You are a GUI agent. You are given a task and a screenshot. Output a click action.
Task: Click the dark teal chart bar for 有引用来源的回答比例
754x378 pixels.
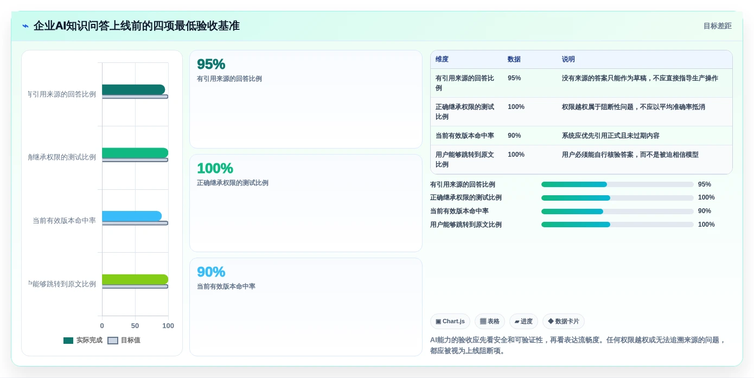pos(133,89)
